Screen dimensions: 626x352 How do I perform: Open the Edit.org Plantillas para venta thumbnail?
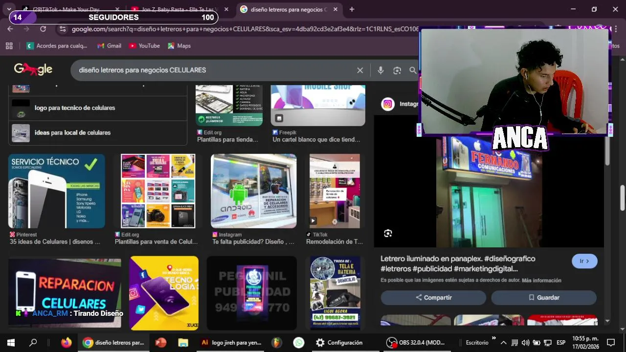tap(158, 191)
